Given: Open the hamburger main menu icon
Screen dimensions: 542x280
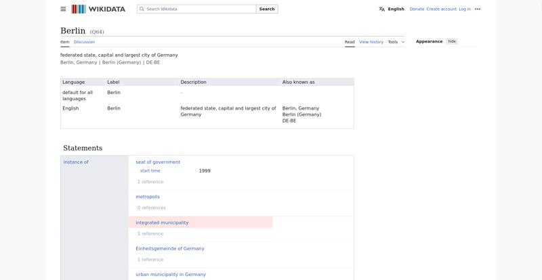Looking at the screenshot, I should (63, 9).
